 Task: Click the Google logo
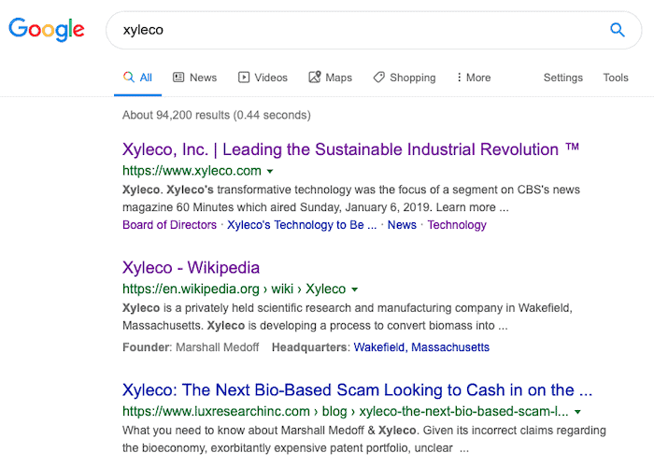tap(47, 29)
